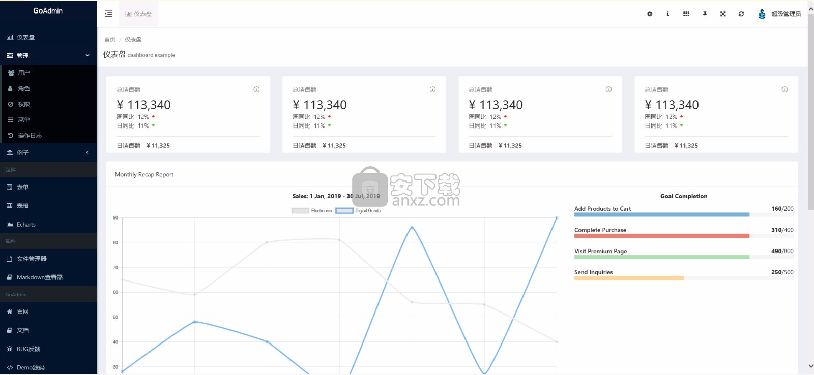This screenshot has height=375, width=814.
Task: Click info icon on third 总销售额 card
Action: point(608,89)
